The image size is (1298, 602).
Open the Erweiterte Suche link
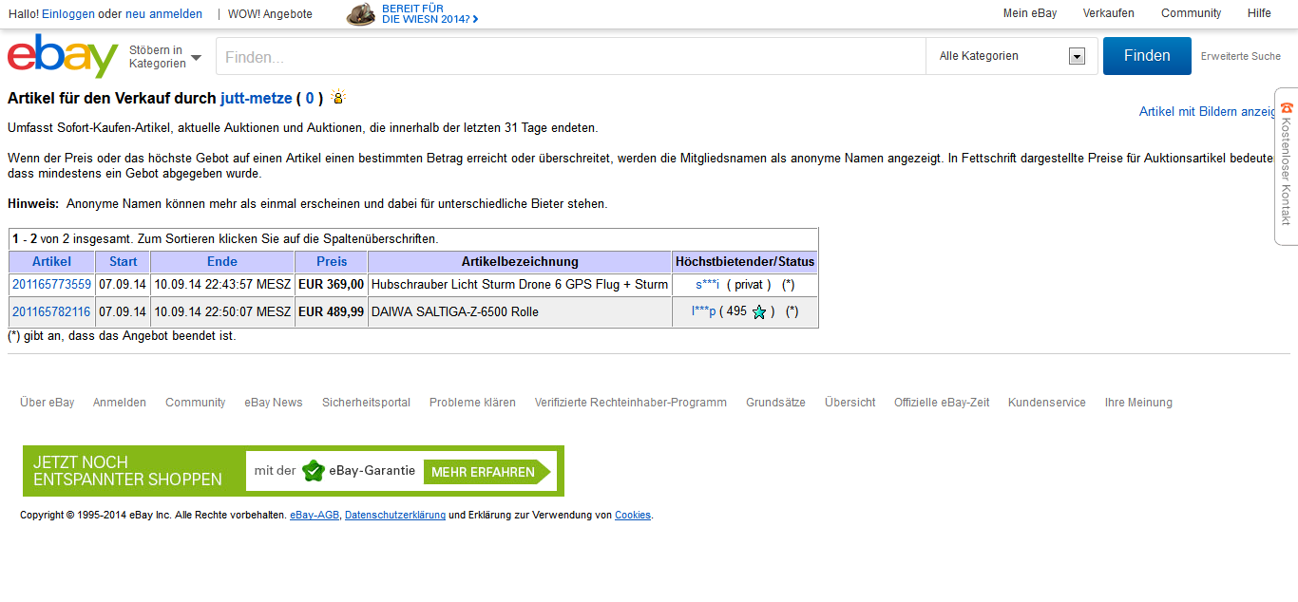tap(1240, 57)
